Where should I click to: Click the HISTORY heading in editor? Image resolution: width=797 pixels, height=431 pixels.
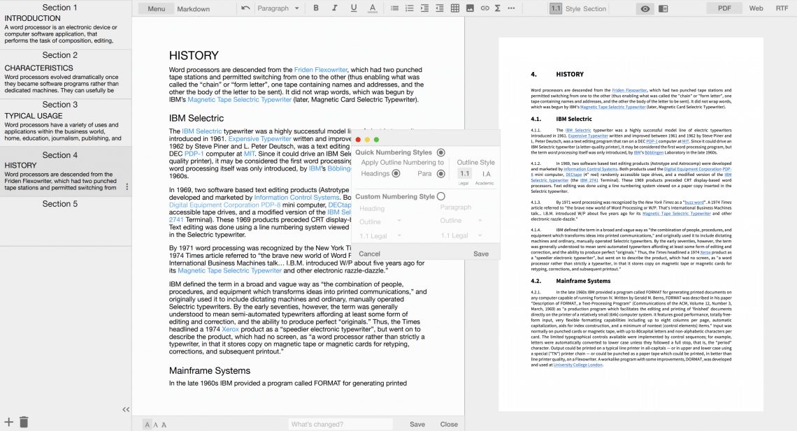(x=194, y=55)
